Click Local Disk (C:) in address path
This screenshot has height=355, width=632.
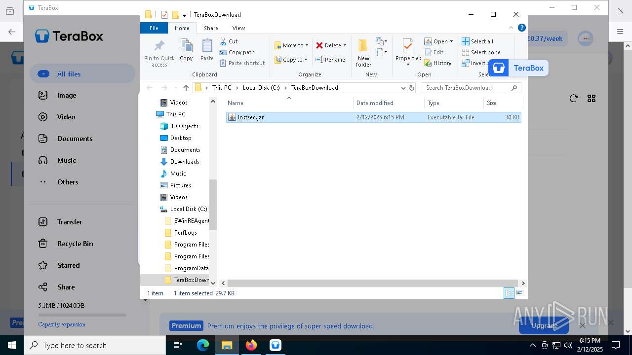coord(261,88)
